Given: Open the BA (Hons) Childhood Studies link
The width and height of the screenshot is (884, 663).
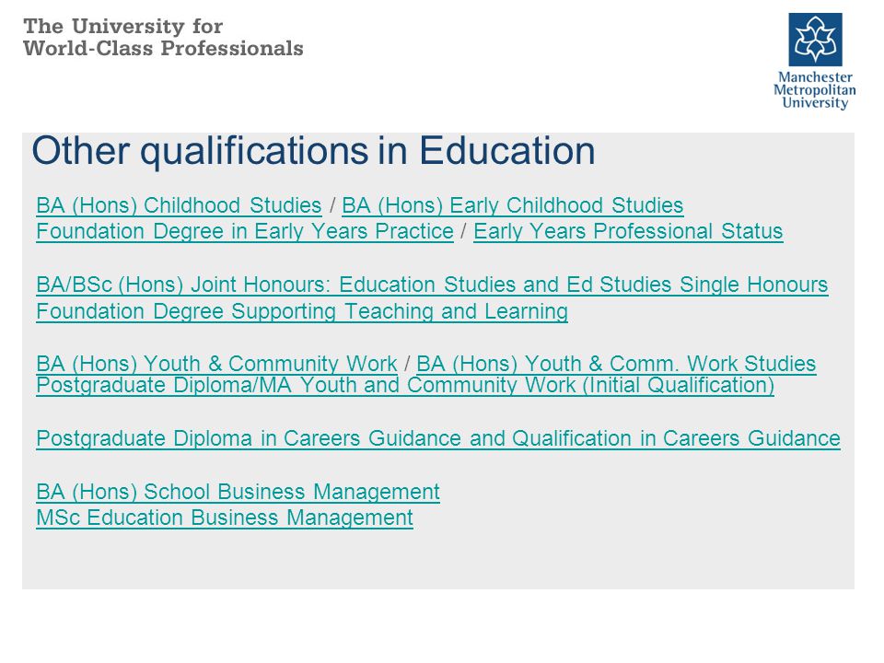Looking at the screenshot, I should click(x=179, y=205).
